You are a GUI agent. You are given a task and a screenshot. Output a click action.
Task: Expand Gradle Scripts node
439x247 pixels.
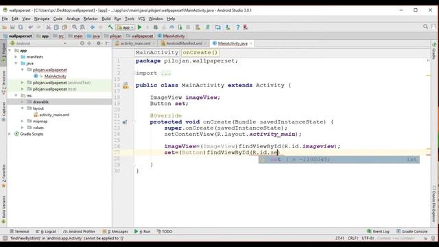tap(10, 134)
